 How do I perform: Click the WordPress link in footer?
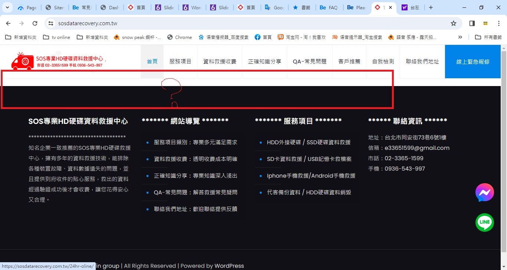pyautogui.click(x=229, y=266)
